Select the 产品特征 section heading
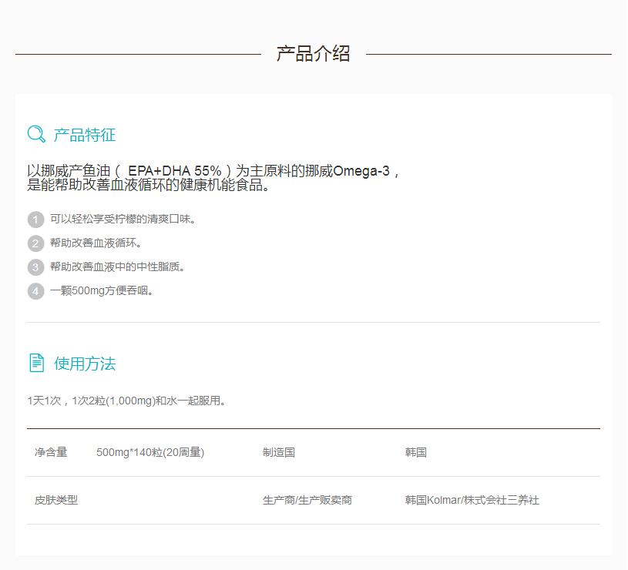The height and width of the screenshot is (570, 628). click(x=85, y=136)
